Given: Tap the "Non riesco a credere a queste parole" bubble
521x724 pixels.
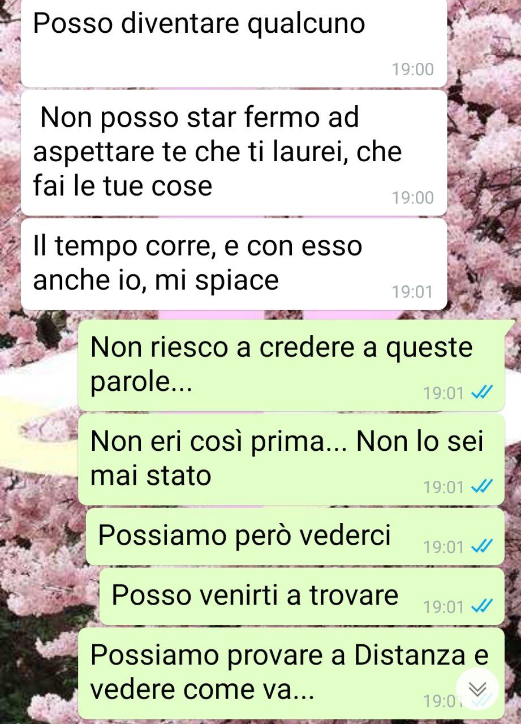Looking at the screenshot, I should (x=291, y=365).
